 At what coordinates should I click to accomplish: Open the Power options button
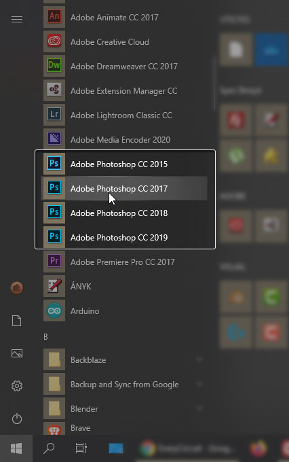tap(17, 419)
